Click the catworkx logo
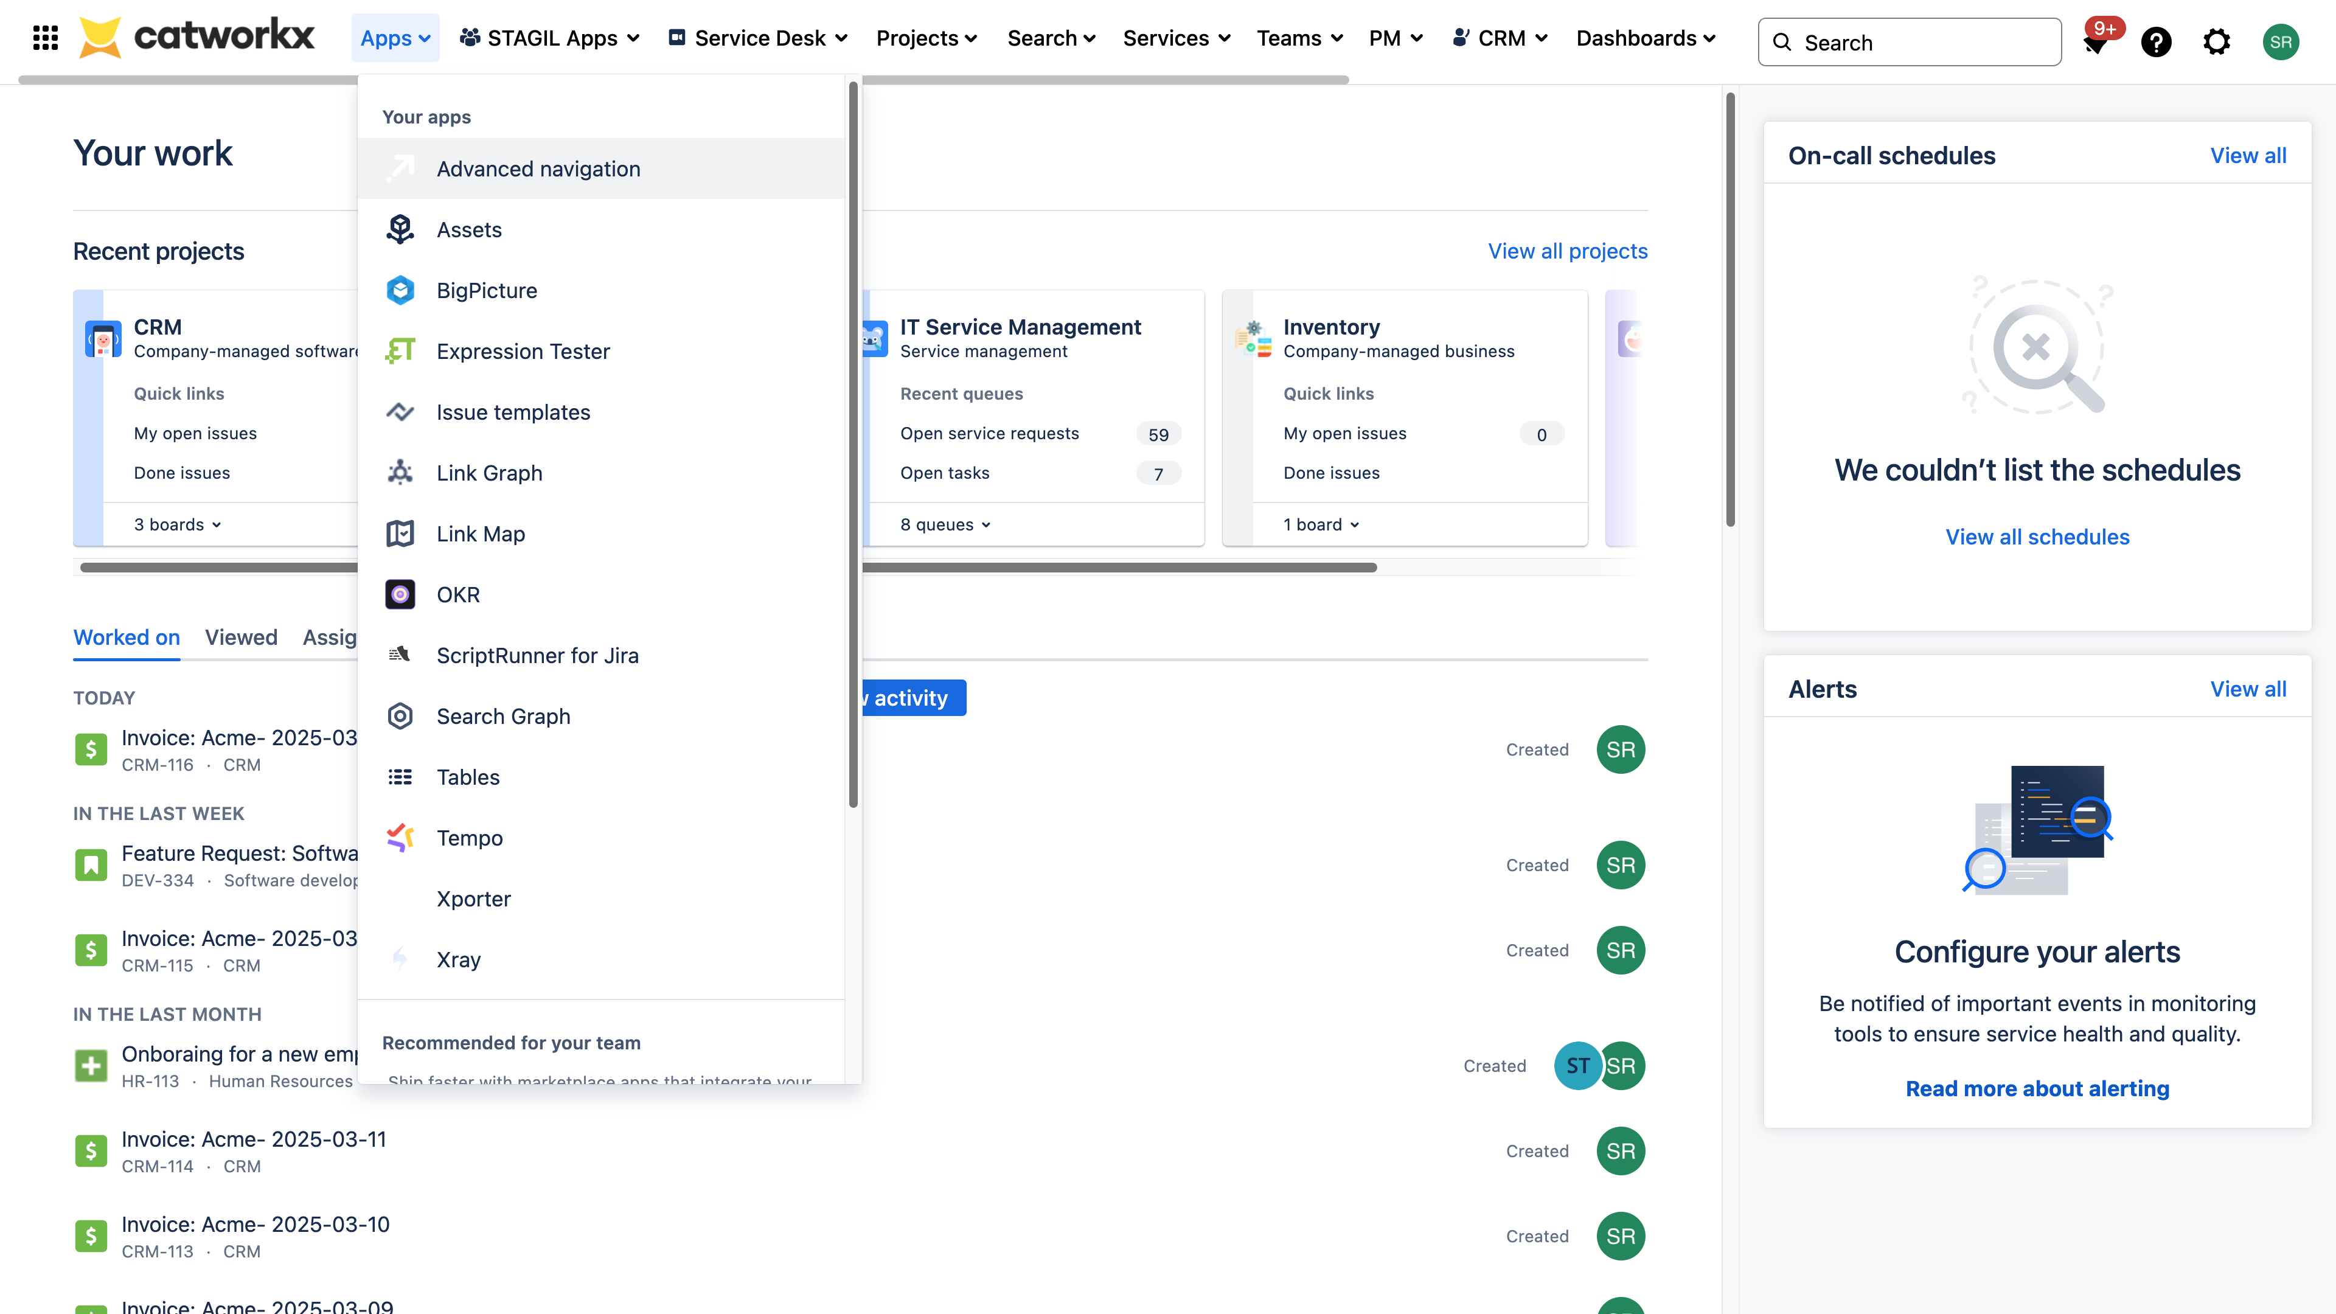Screen dimensions: 2336x1314 [196, 37]
